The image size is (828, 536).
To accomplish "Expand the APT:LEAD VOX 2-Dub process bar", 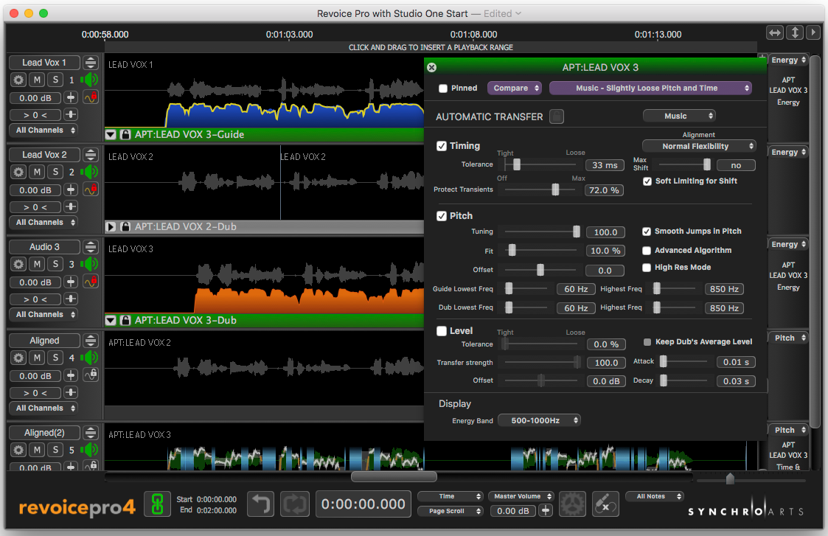I will (x=111, y=227).
